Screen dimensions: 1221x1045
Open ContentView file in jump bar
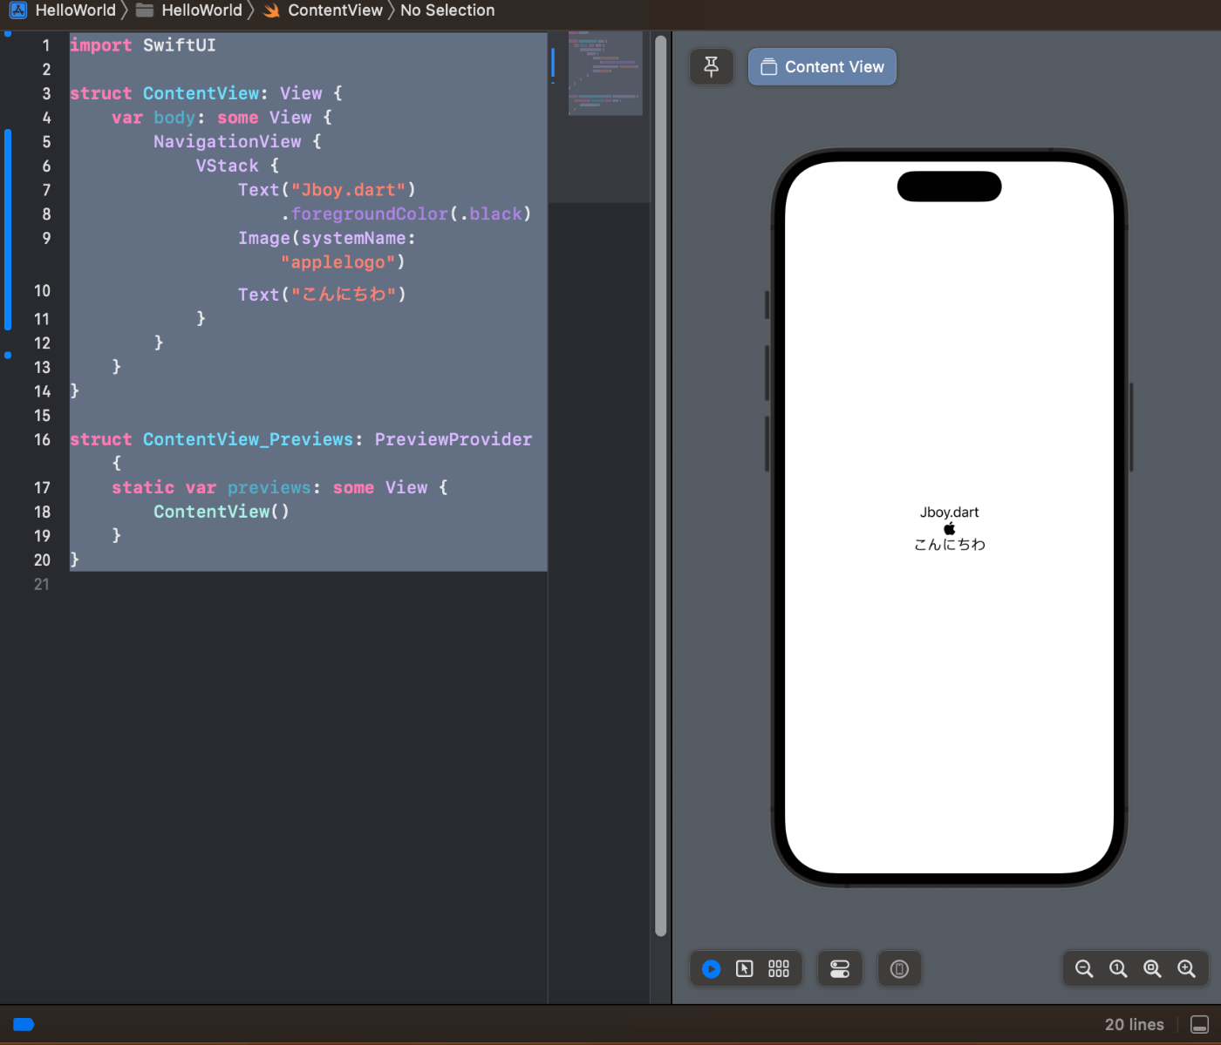click(323, 10)
